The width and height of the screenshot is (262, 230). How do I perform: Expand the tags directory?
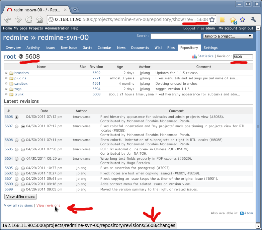6,89
